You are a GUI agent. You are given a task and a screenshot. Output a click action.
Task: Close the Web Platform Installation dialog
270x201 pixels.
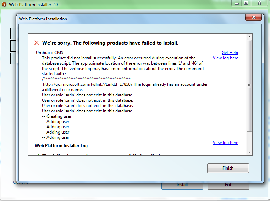pyautogui.click(x=253, y=17)
